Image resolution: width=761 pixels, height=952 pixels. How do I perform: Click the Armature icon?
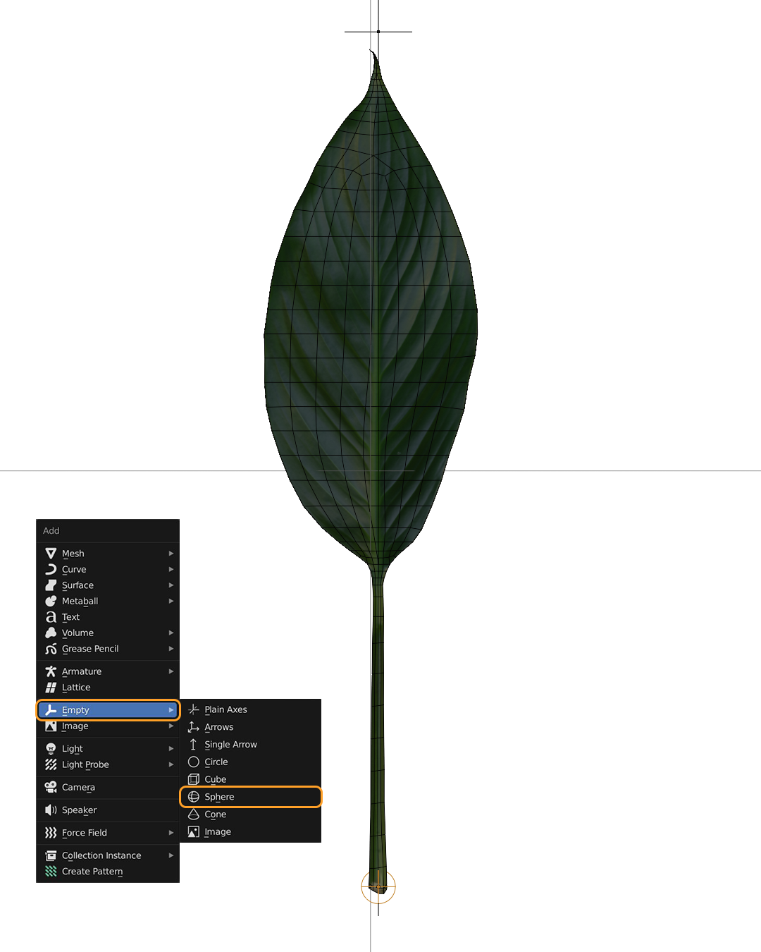pos(51,671)
